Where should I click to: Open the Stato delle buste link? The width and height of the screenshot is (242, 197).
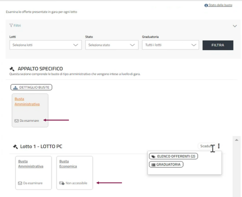(x=220, y=5)
